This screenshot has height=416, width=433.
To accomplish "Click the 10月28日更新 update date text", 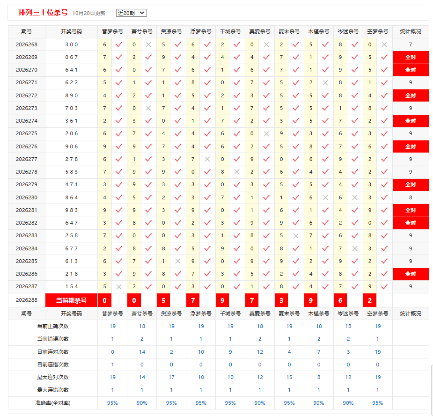I will [x=89, y=13].
